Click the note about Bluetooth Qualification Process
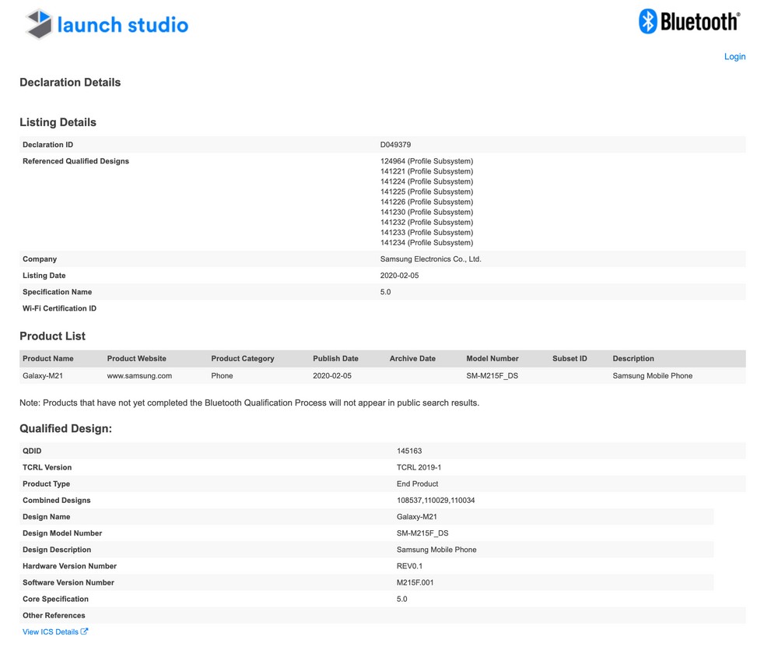The height and width of the screenshot is (647, 778). click(250, 403)
